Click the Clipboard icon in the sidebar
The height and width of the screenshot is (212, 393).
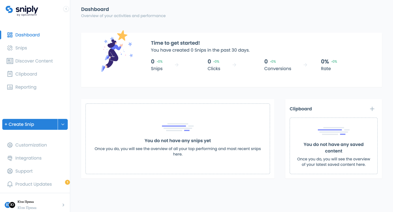point(10,74)
